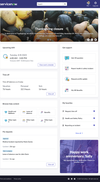Click Vacation 76 hours balance

click(6, 88)
